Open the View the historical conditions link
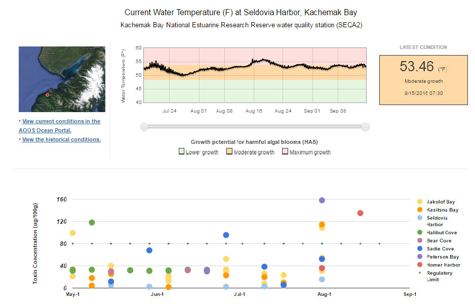Image resolution: width=475 pixels, height=308 pixels. [x=61, y=139]
